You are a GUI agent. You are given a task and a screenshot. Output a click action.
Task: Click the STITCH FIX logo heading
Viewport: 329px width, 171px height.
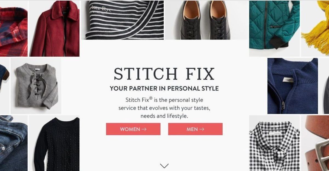[164, 74]
